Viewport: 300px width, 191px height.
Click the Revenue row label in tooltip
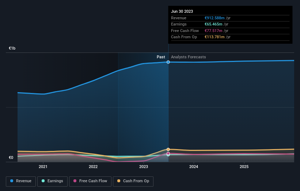click(179, 18)
